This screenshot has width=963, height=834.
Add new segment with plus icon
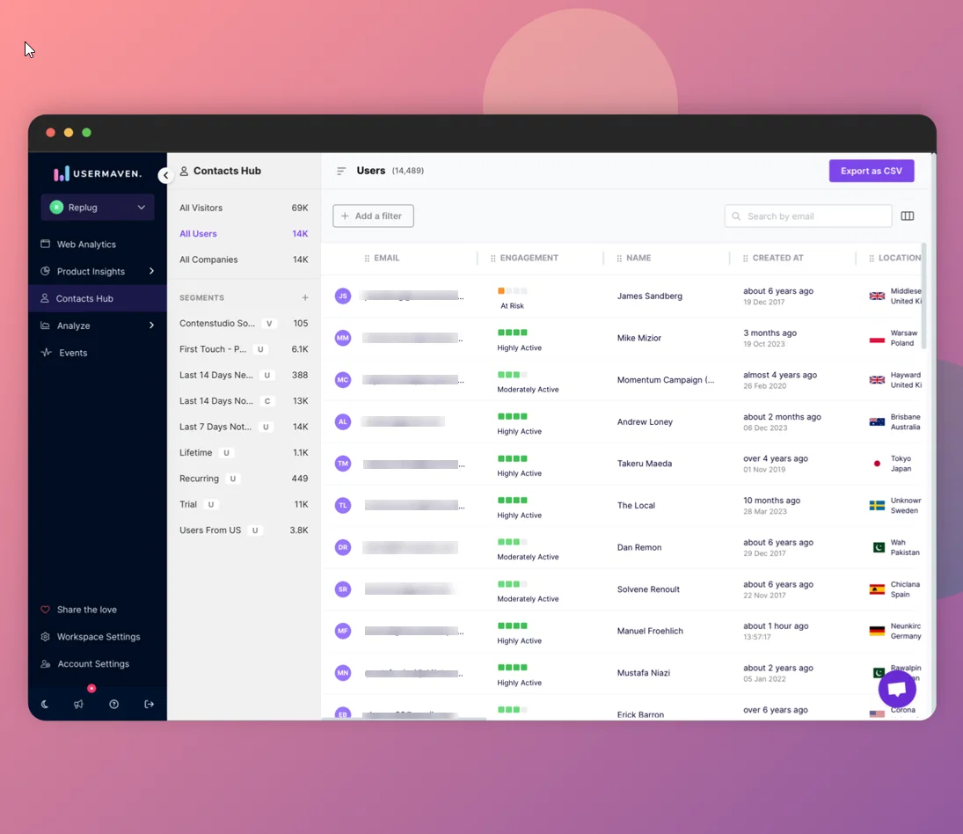click(x=304, y=298)
